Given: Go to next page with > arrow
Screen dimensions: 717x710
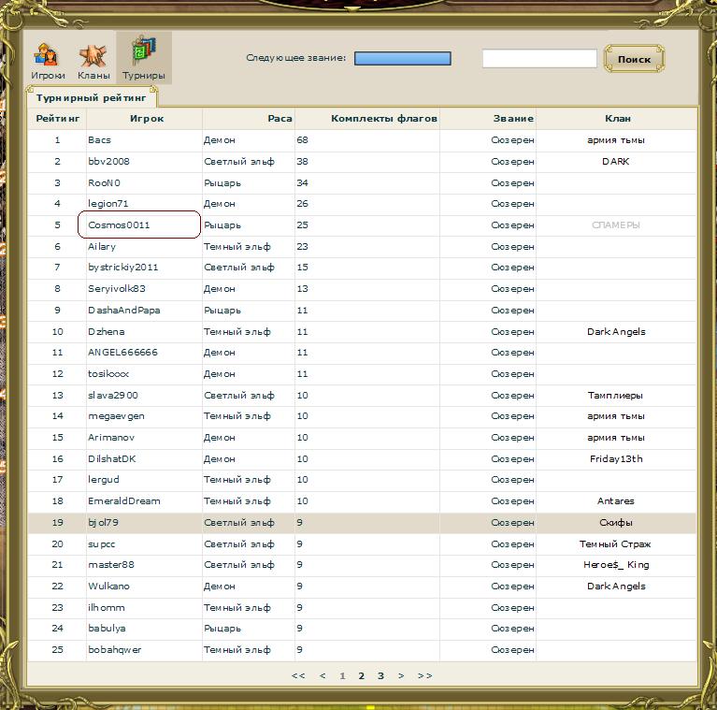Looking at the screenshot, I should click(x=401, y=675).
